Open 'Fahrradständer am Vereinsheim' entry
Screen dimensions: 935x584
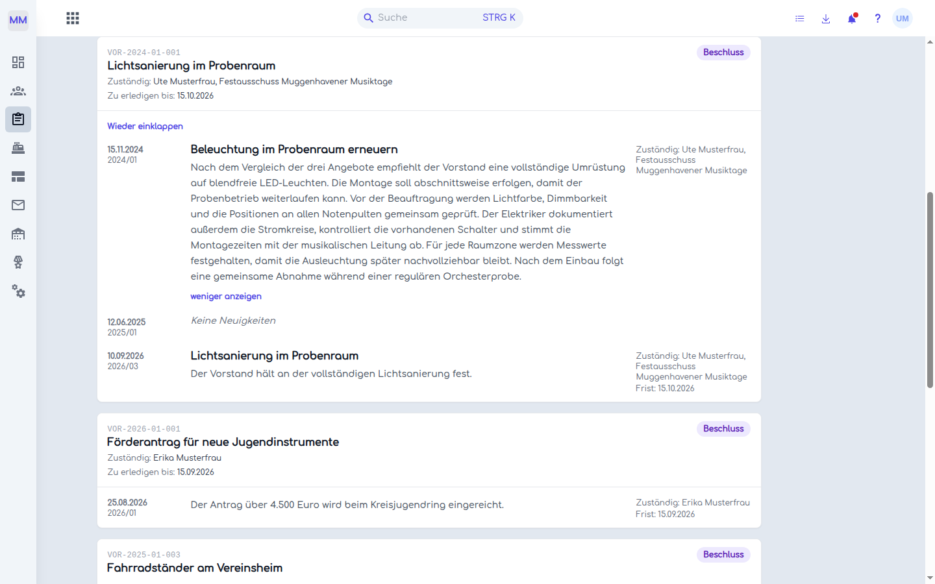[x=195, y=568]
